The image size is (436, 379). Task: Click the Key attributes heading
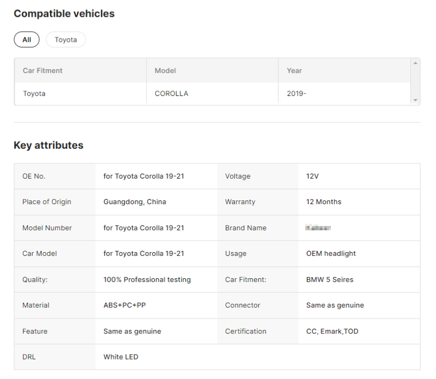click(x=49, y=145)
